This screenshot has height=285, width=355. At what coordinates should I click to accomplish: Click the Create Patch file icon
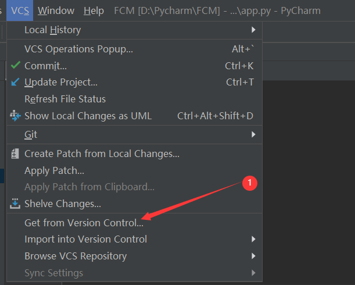click(x=15, y=154)
